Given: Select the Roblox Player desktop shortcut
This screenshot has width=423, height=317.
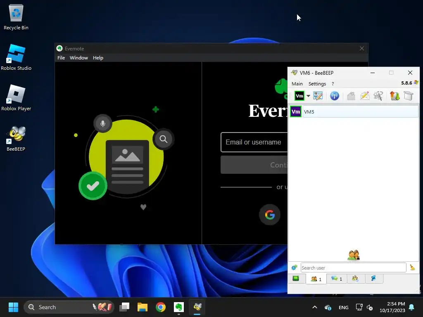Looking at the screenshot, I should coord(16,98).
